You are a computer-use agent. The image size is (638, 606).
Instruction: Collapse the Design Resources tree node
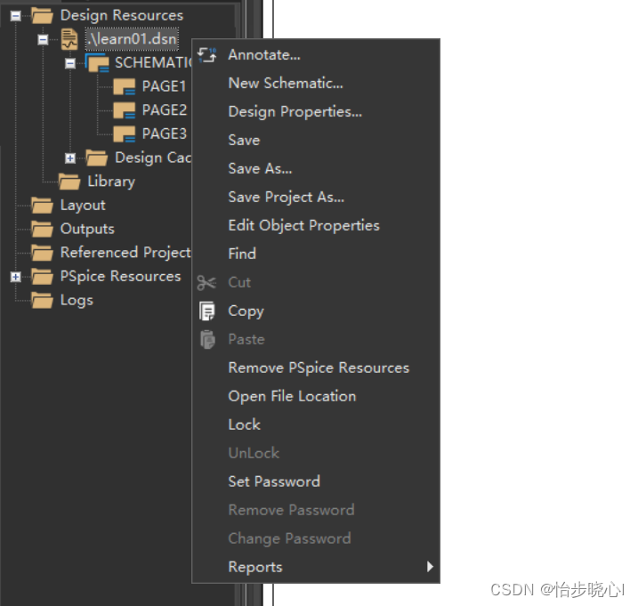[15, 15]
